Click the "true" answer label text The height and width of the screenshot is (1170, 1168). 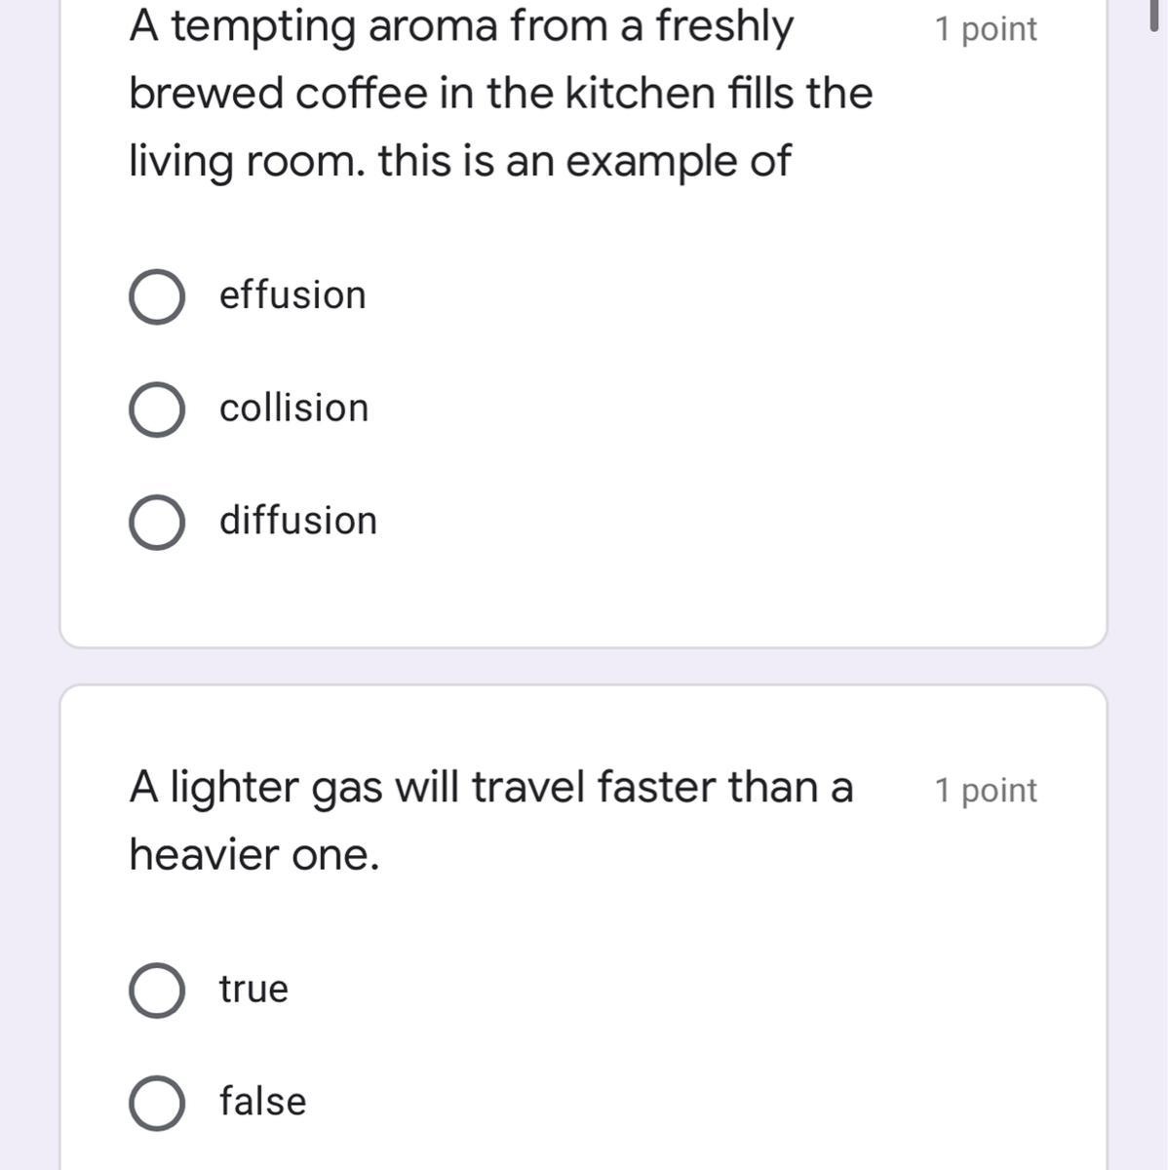[x=253, y=989]
